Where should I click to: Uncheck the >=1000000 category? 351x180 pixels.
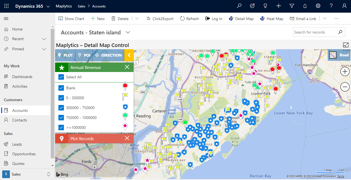61,128
